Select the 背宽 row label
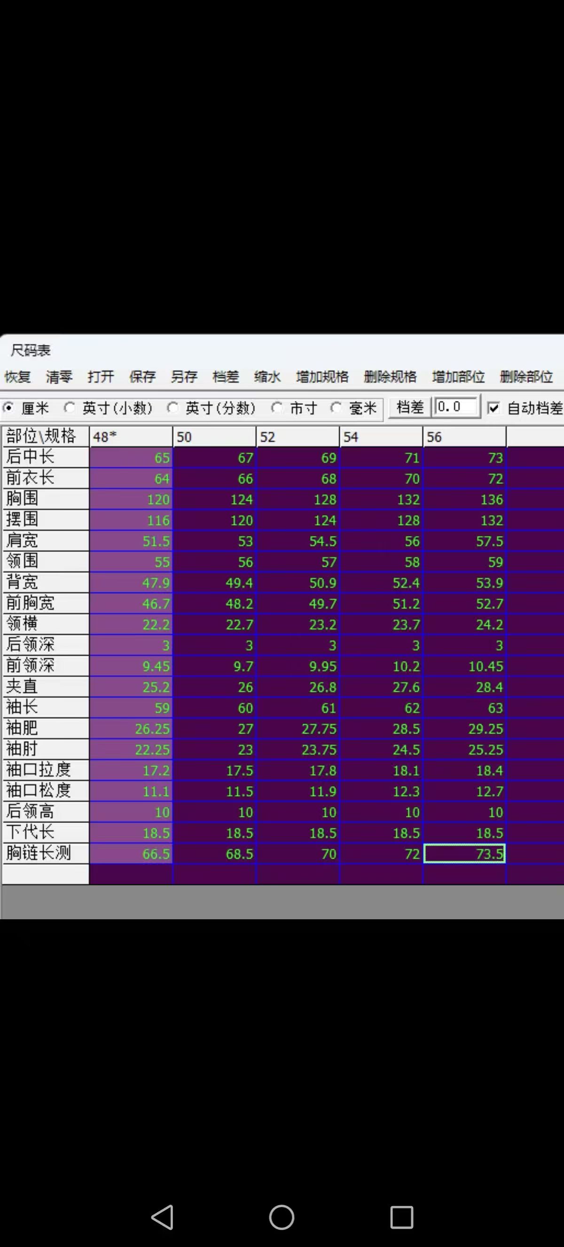 (x=46, y=582)
